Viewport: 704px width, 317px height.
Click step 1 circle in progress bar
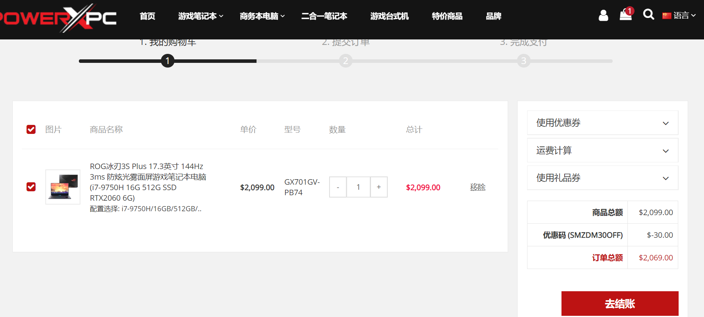[x=168, y=61]
